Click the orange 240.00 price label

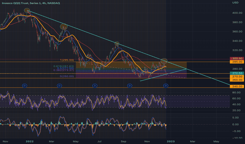click(237, 86)
